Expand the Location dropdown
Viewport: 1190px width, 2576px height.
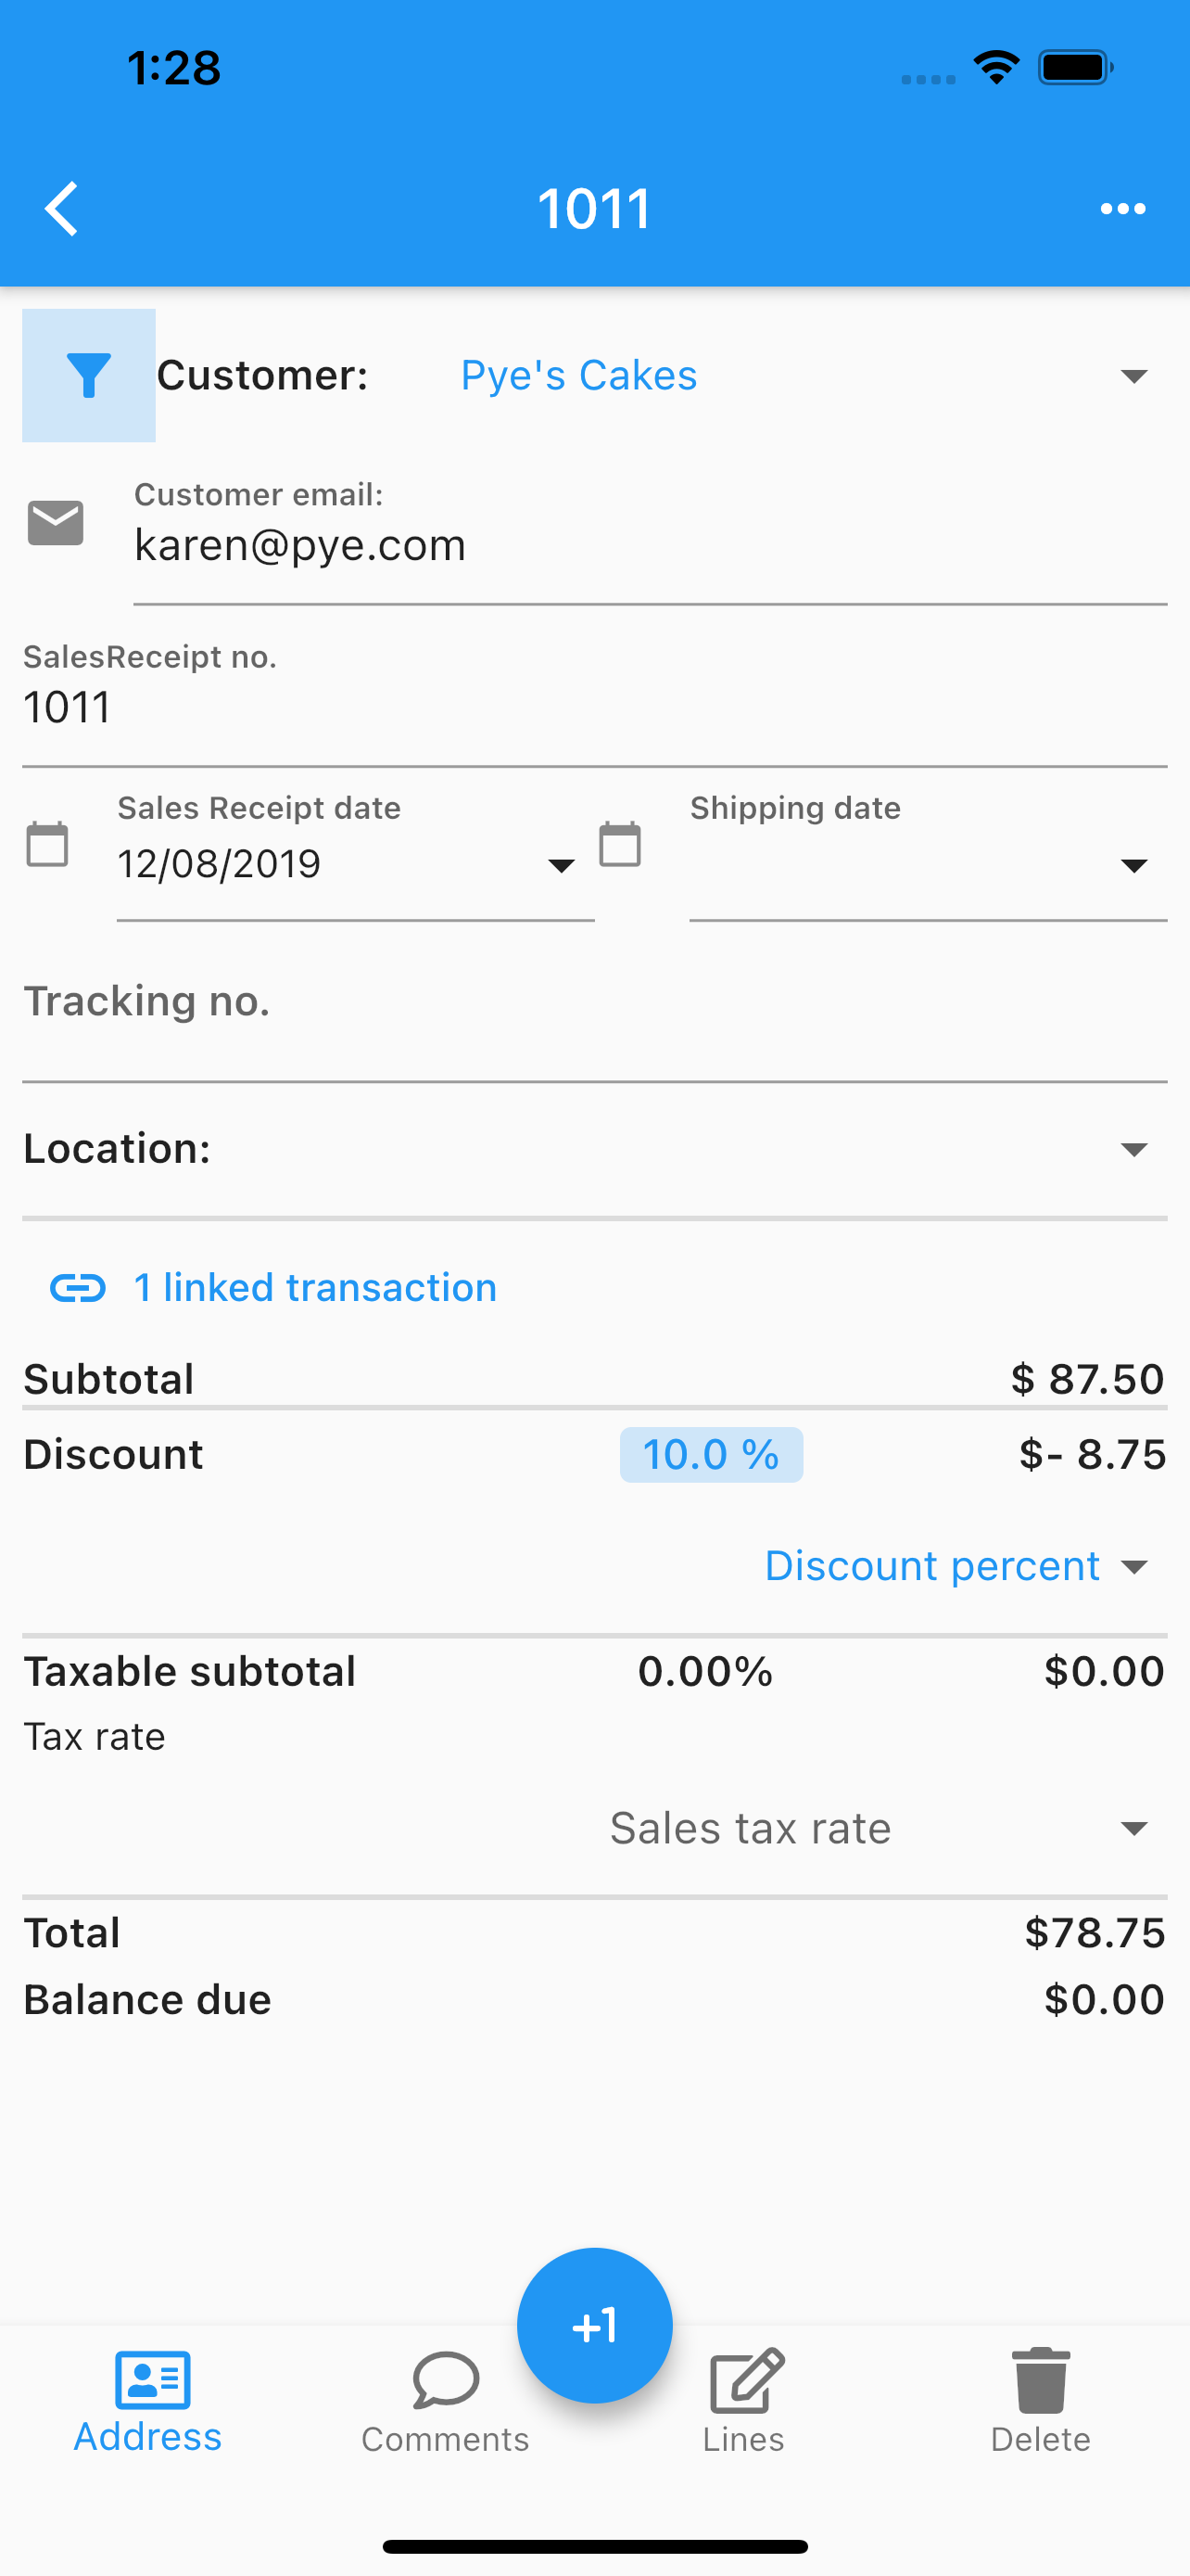click(594, 1149)
